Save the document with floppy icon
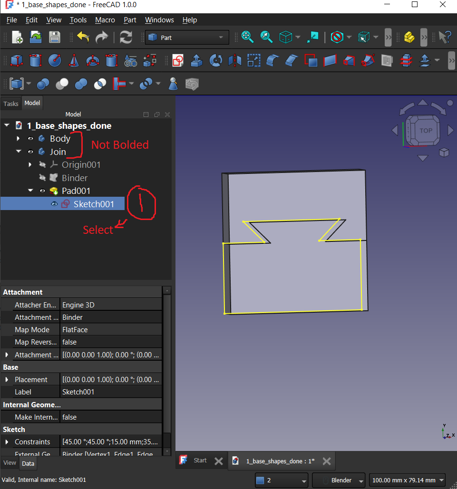Image resolution: width=457 pixels, height=489 pixels. click(x=55, y=37)
